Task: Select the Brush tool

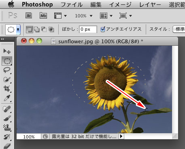Action: (x=7, y=118)
